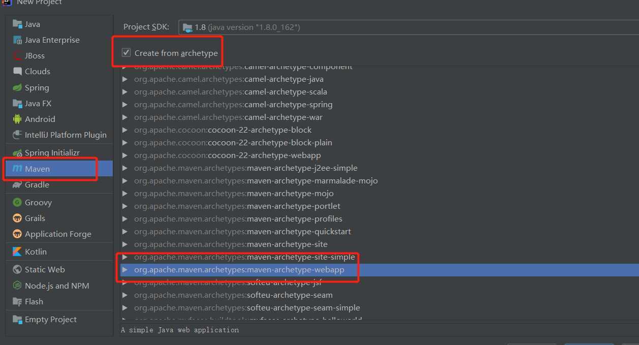Image resolution: width=639 pixels, height=345 pixels.
Task: Select maven-archetype-site-simple archetype
Action: (x=244, y=257)
